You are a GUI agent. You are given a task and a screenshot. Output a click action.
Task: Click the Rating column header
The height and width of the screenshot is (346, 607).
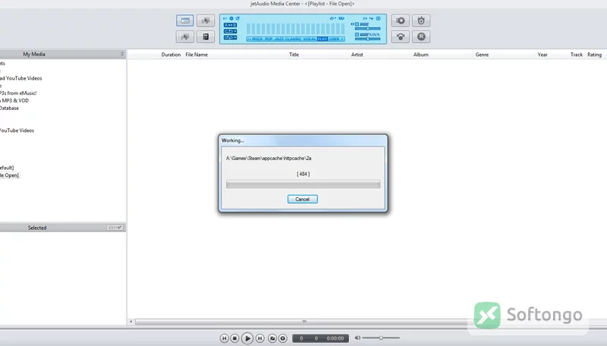click(x=594, y=55)
